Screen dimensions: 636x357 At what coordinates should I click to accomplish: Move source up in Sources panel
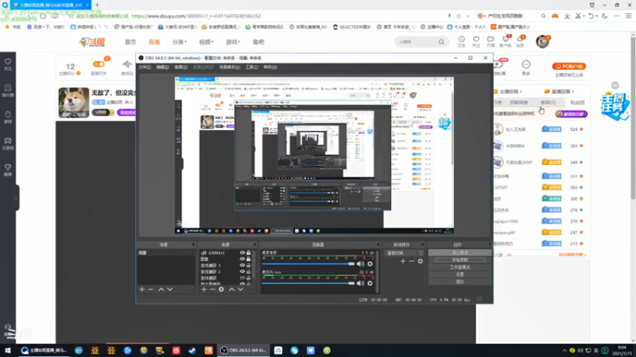[x=231, y=290]
